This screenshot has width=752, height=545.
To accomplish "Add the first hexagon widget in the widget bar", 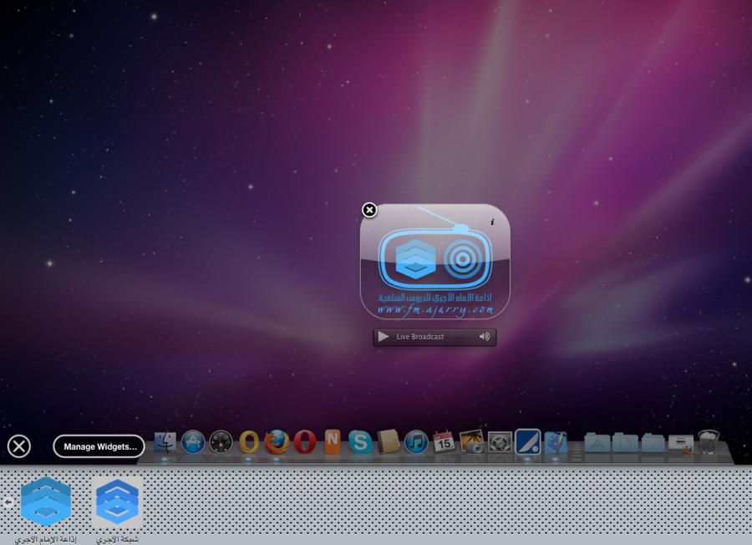I will click(46, 502).
